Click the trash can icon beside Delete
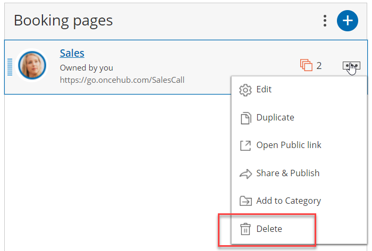 [246, 229]
